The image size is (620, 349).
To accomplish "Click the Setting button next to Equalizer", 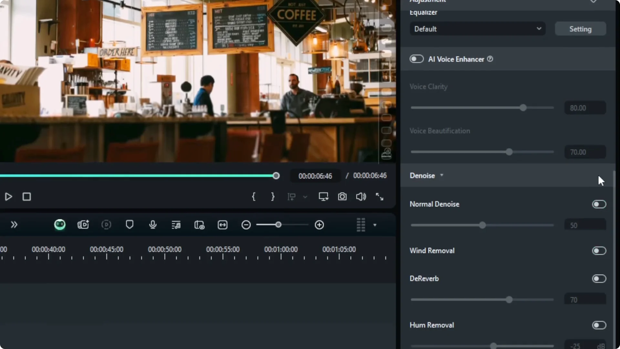I will [x=580, y=28].
